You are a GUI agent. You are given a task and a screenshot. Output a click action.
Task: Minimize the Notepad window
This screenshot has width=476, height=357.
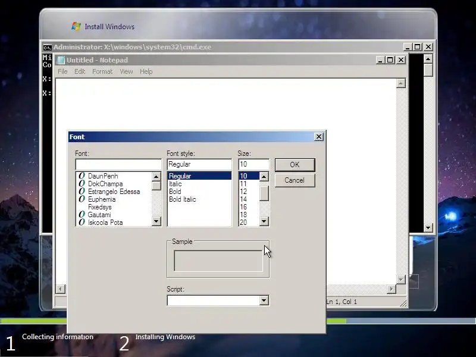pyautogui.click(x=380, y=60)
